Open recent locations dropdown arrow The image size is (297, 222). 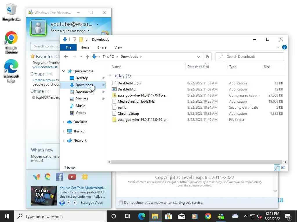coord(81,57)
